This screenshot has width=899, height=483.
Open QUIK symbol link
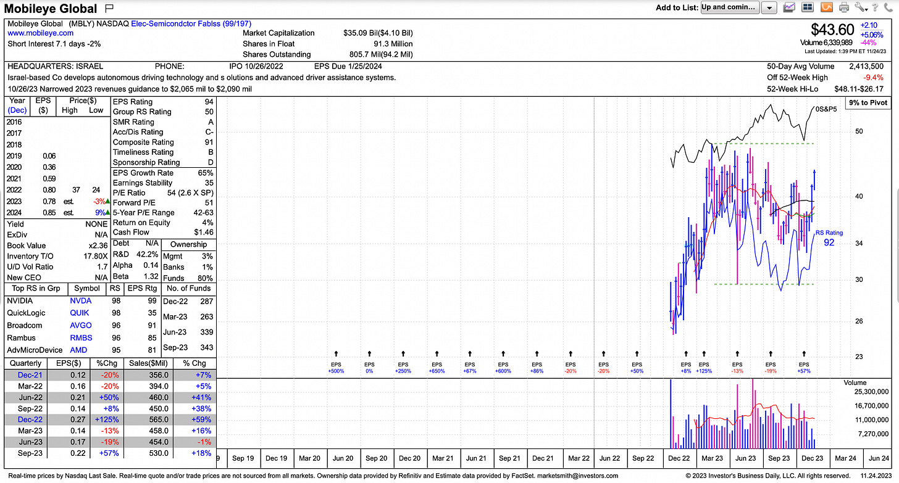point(81,313)
